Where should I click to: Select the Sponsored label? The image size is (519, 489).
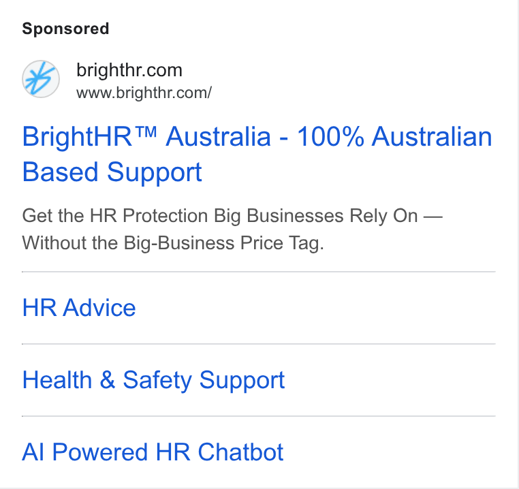(65, 29)
